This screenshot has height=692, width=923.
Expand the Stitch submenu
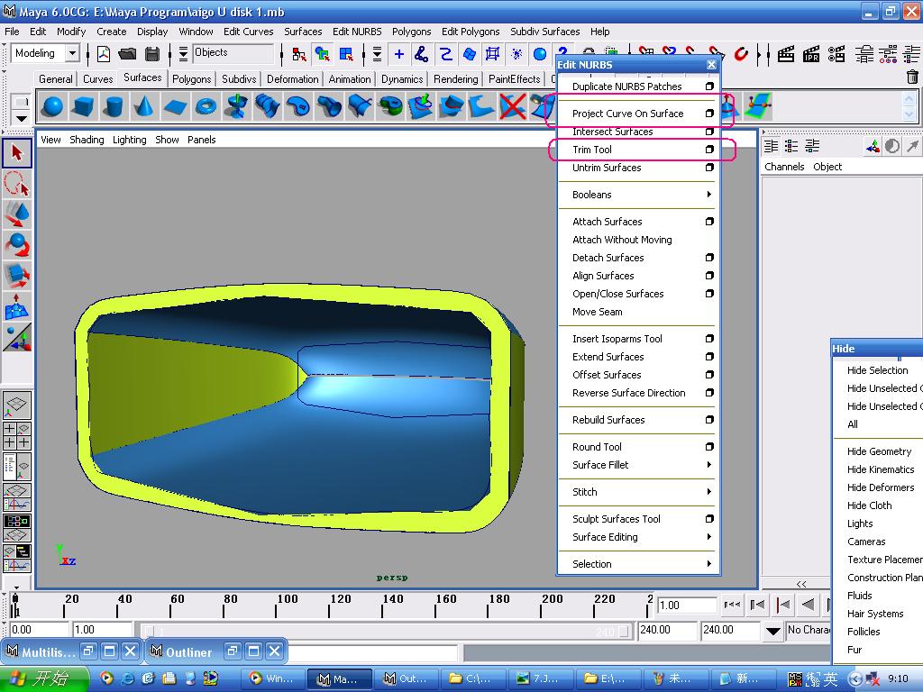pyautogui.click(x=638, y=492)
